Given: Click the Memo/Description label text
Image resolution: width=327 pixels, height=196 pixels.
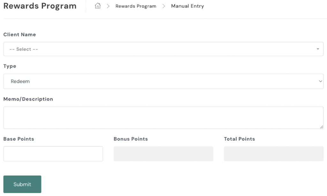Looking at the screenshot, I should [x=28, y=99].
